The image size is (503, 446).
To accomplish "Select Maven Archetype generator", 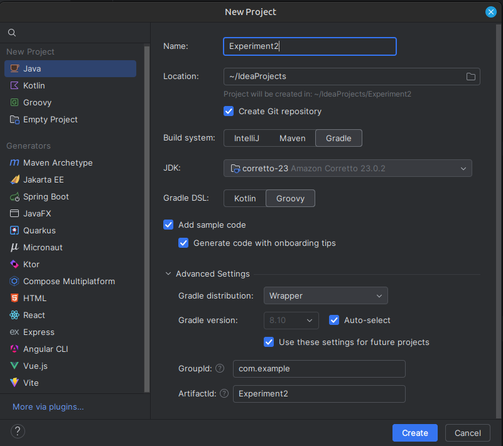I will [x=70, y=162].
